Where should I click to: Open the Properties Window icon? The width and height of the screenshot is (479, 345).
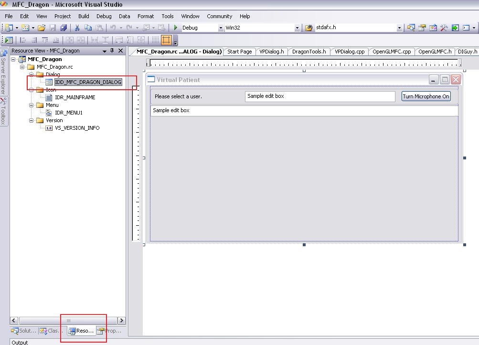[422, 27]
